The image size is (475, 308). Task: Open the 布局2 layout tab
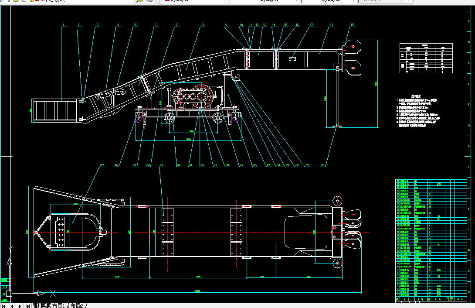click(77, 305)
